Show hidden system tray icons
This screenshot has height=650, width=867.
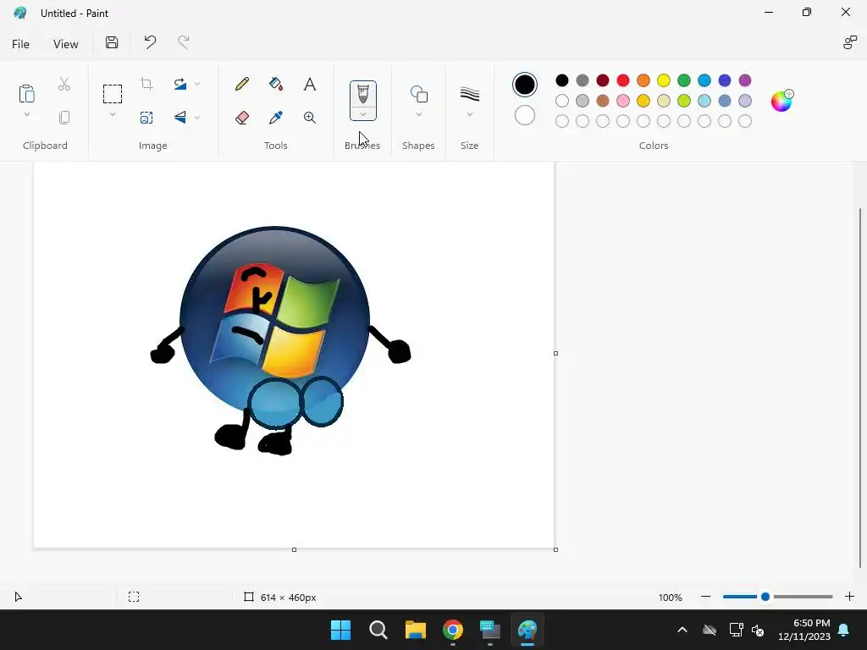pyautogui.click(x=682, y=630)
